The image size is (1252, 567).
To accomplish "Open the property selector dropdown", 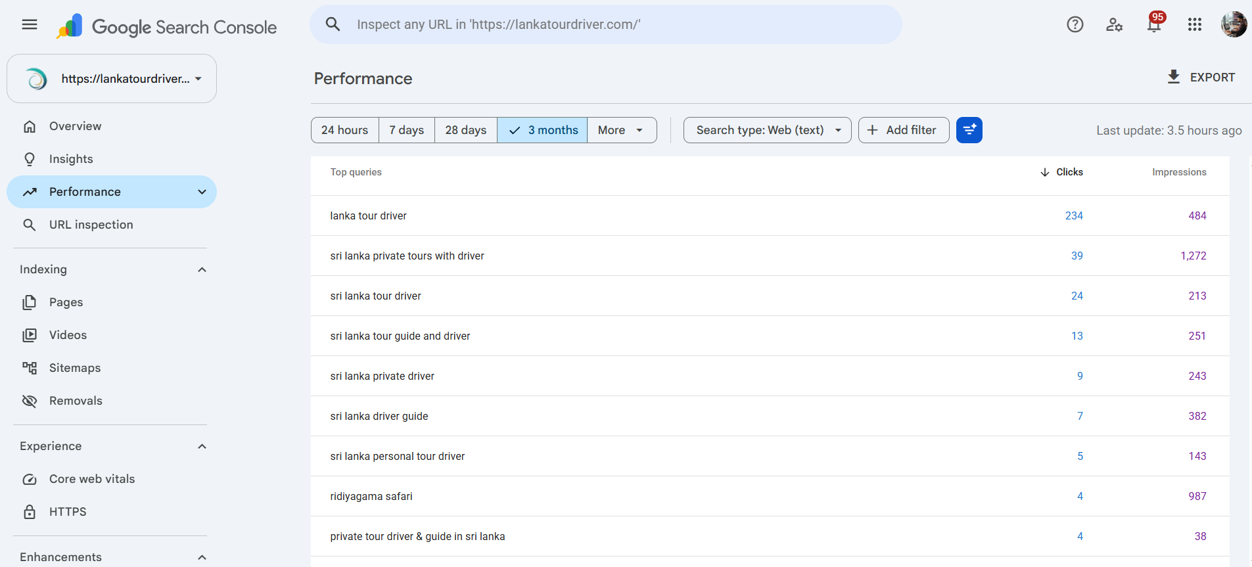I will click(112, 79).
